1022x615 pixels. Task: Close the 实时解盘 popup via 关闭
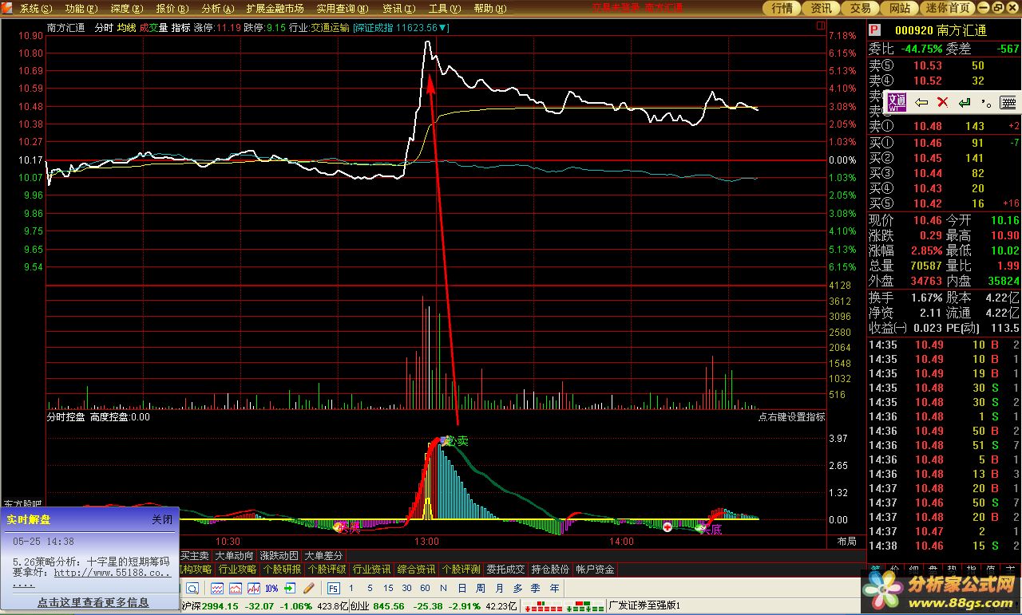pyautogui.click(x=162, y=519)
